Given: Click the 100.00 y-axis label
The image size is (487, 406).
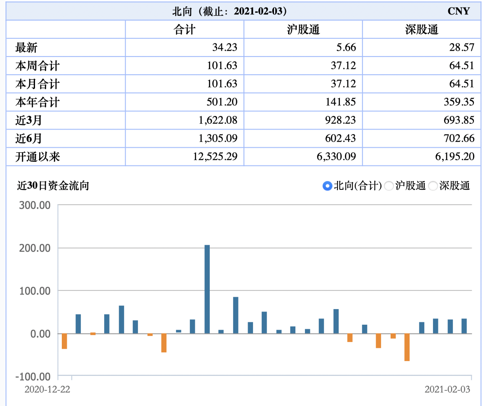Looking at the screenshot, I should pos(35,291).
